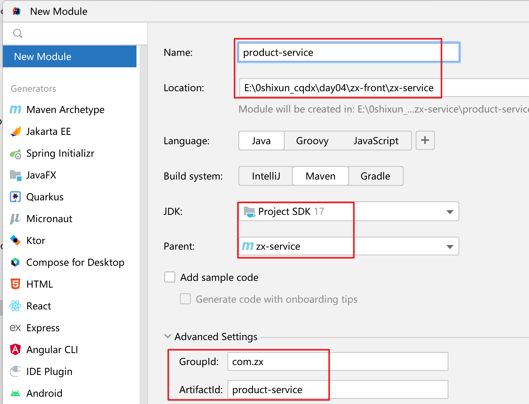
Task: Select IDE Plugin from the generators list
Action: click(49, 372)
